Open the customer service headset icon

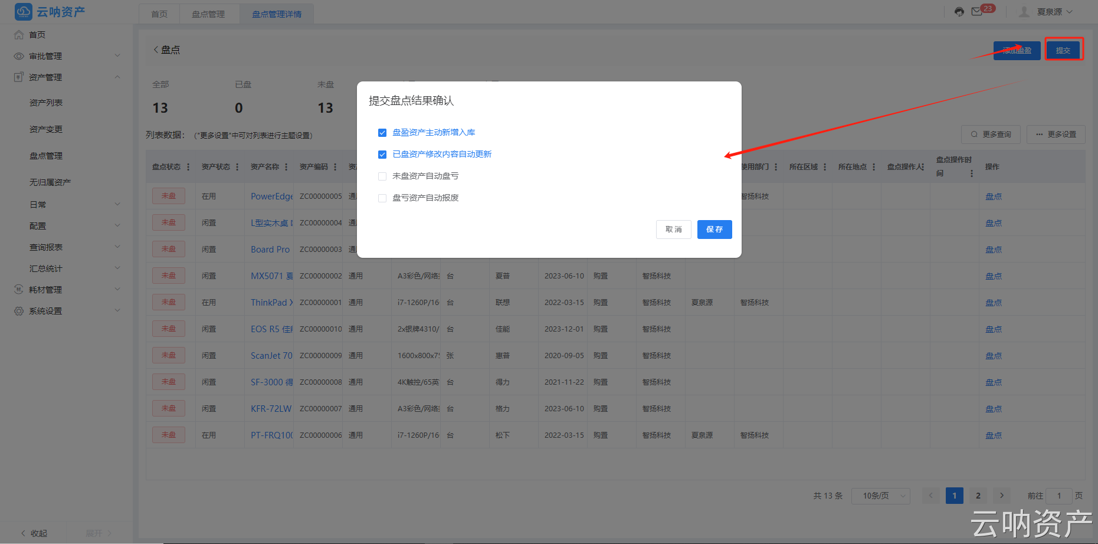click(959, 12)
